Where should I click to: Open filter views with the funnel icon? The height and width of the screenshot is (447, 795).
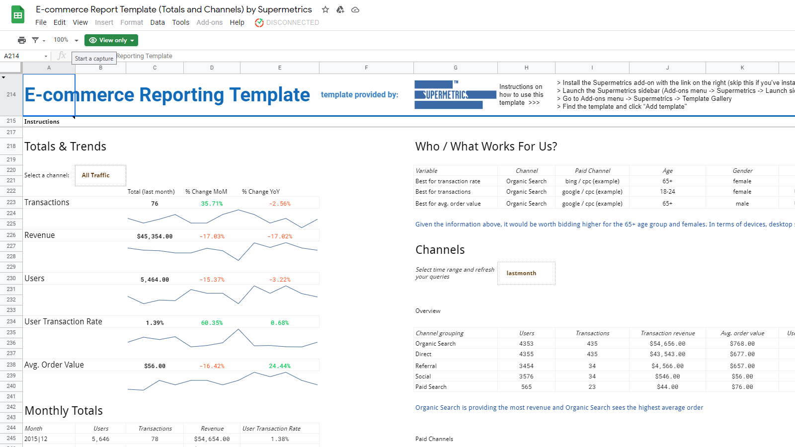coord(36,40)
